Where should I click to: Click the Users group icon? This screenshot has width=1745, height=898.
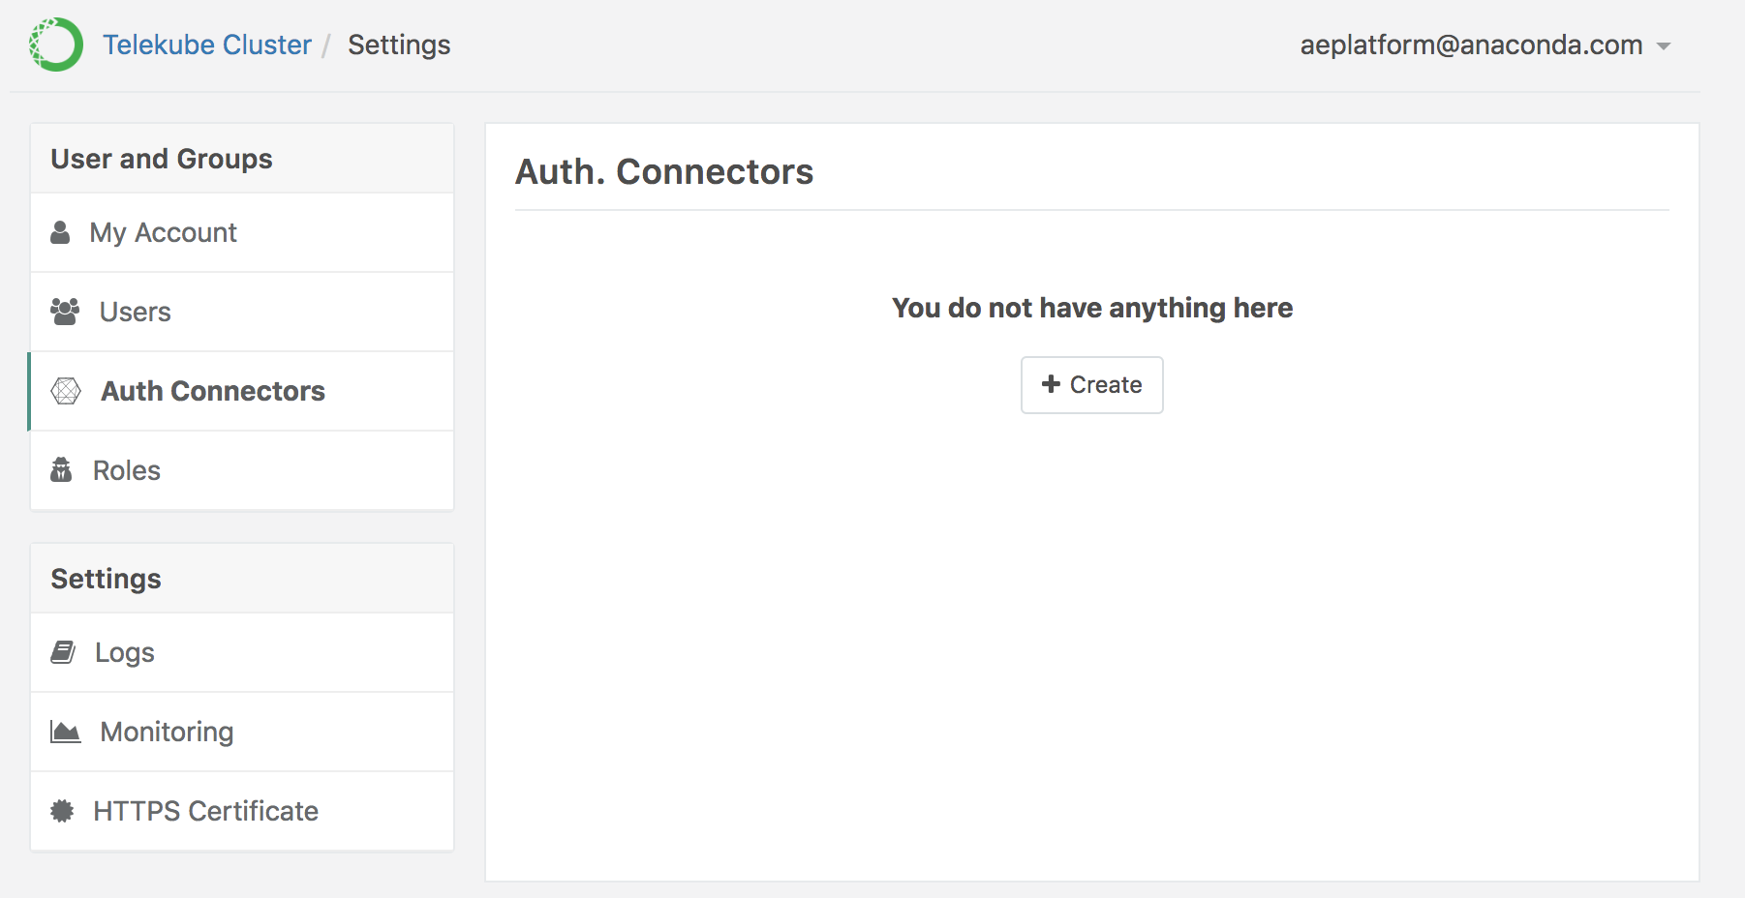point(65,312)
